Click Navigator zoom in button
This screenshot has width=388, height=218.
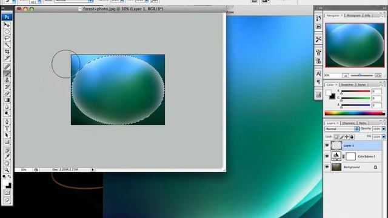378,75
